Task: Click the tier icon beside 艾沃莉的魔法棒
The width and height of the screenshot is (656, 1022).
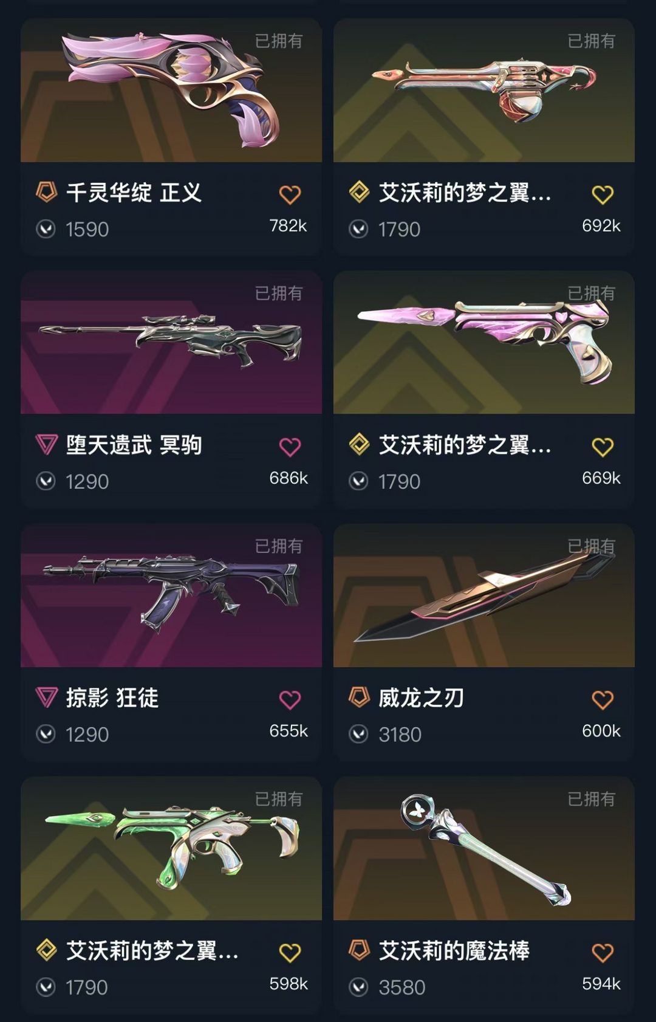Action: click(x=359, y=950)
